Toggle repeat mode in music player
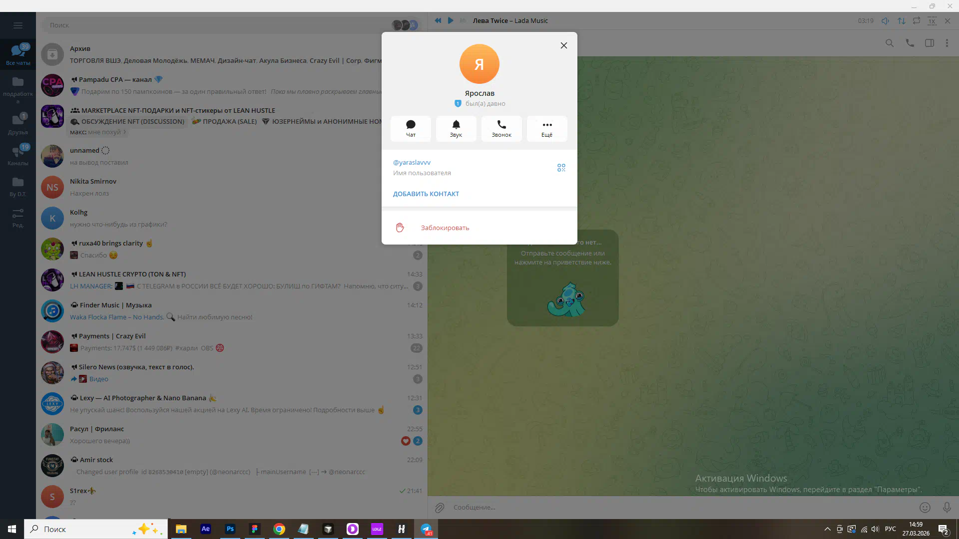The height and width of the screenshot is (539, 959). 916,20
